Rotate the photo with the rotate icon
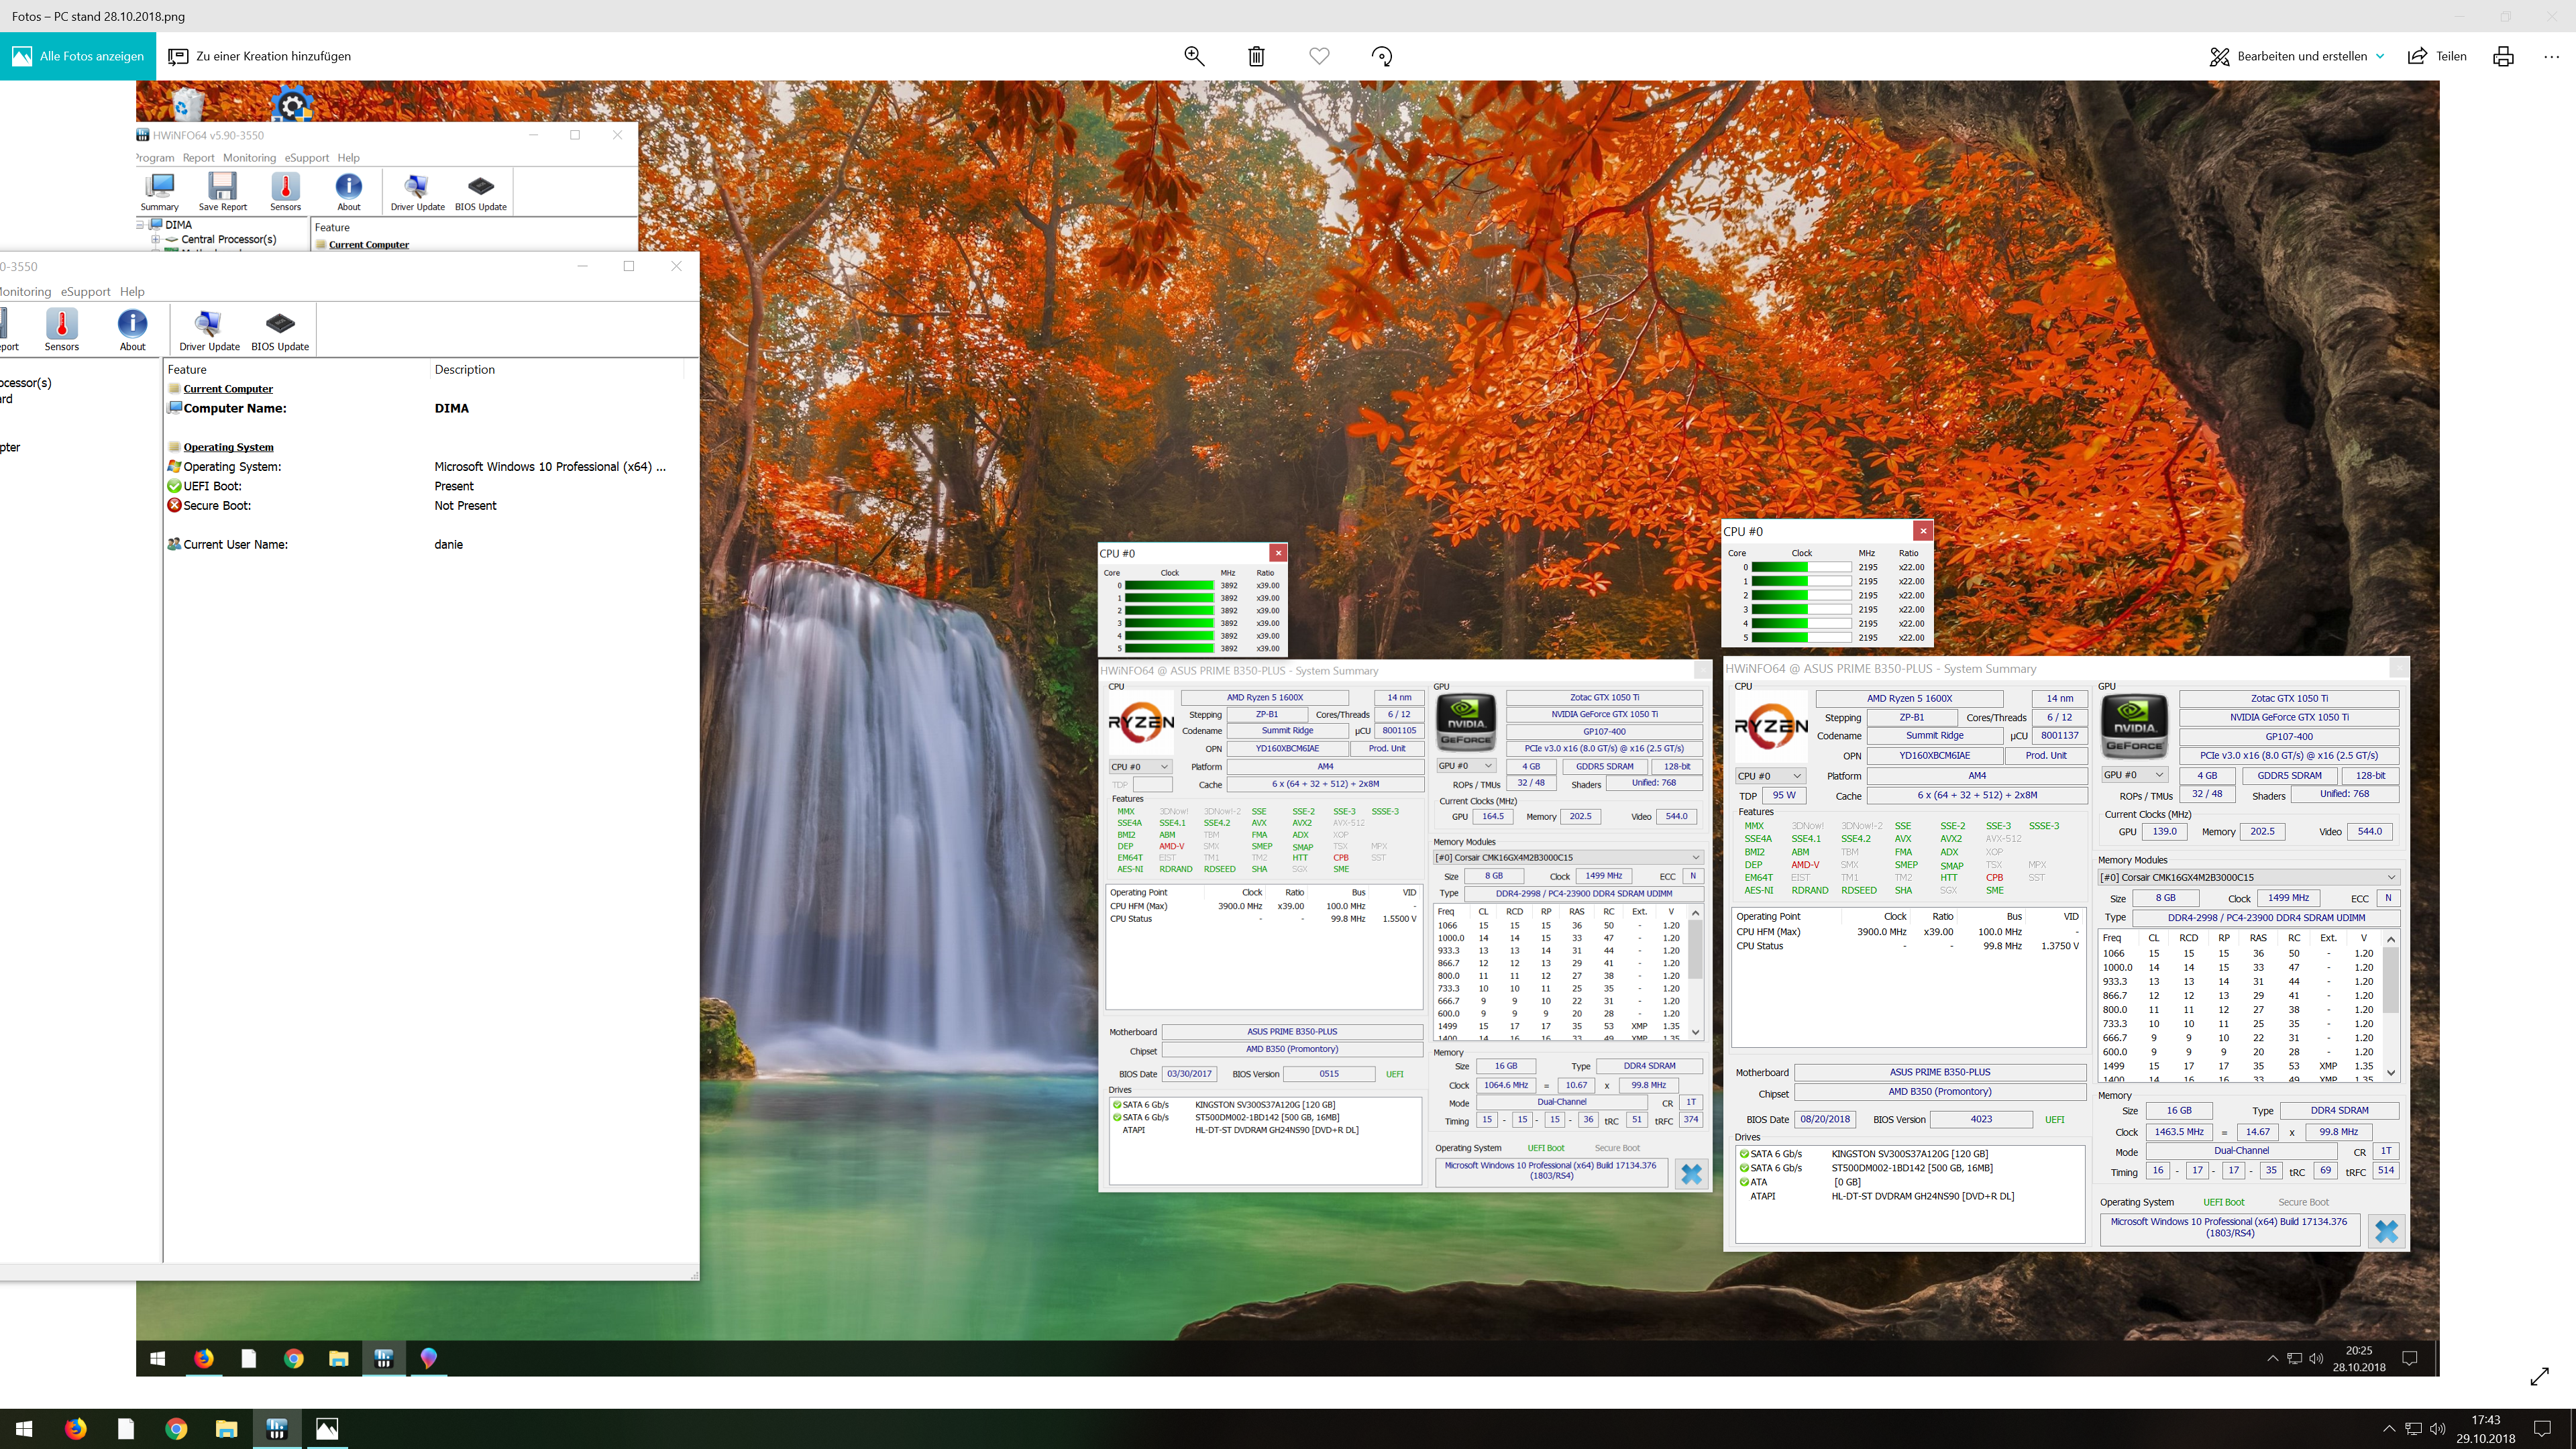The height and width of the screenshot is (1449, 2576). (x=1382, y=56)
